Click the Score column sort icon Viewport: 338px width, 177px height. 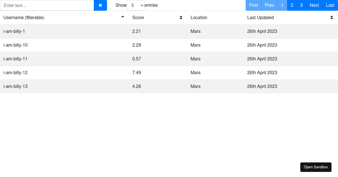[x=181, y=18]
